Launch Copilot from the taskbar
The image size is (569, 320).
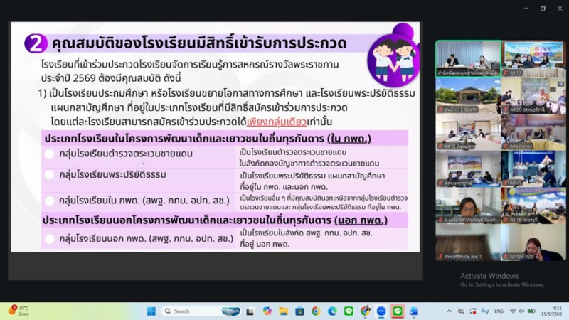[x=267, y=311]
